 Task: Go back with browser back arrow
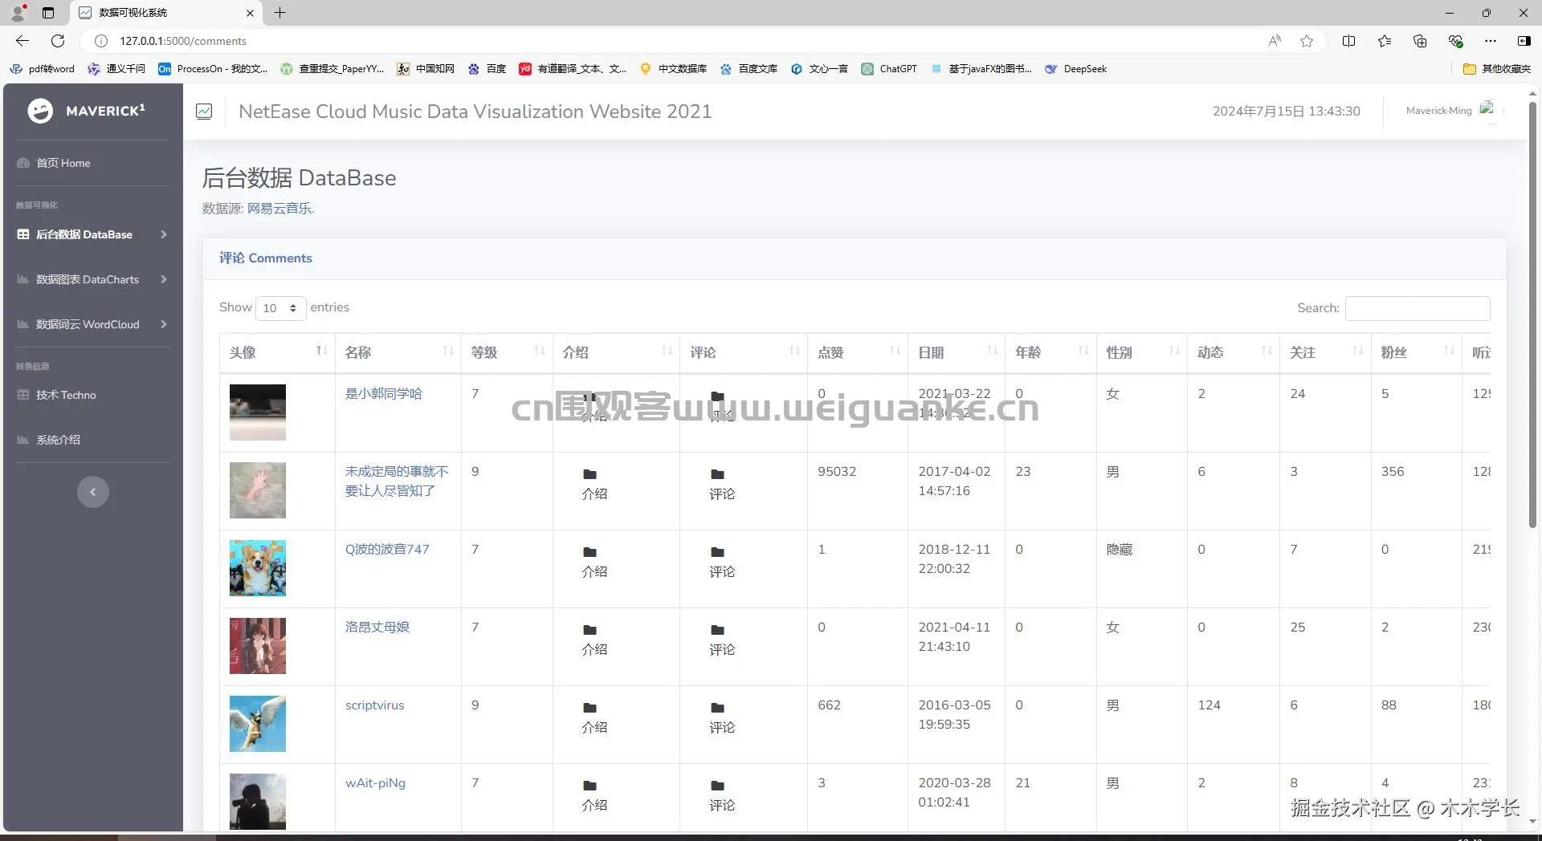(22, 41)
